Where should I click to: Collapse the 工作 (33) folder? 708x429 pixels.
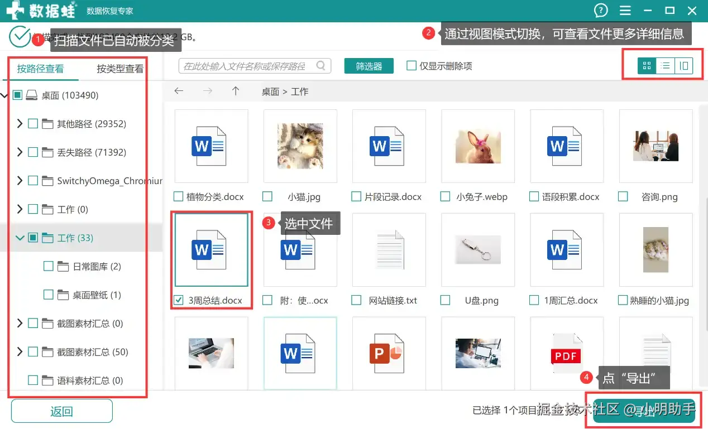coord(20,238)
